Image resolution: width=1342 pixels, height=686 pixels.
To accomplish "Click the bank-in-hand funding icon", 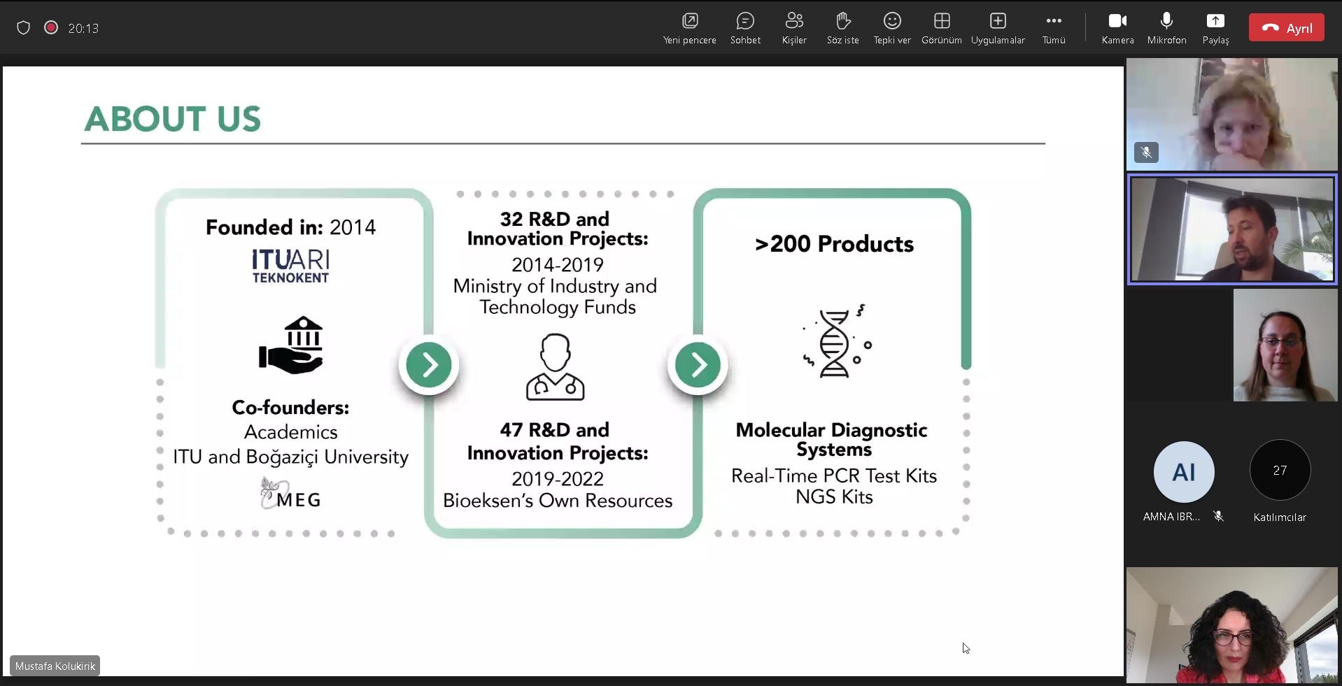I will [x=291, y=345].
